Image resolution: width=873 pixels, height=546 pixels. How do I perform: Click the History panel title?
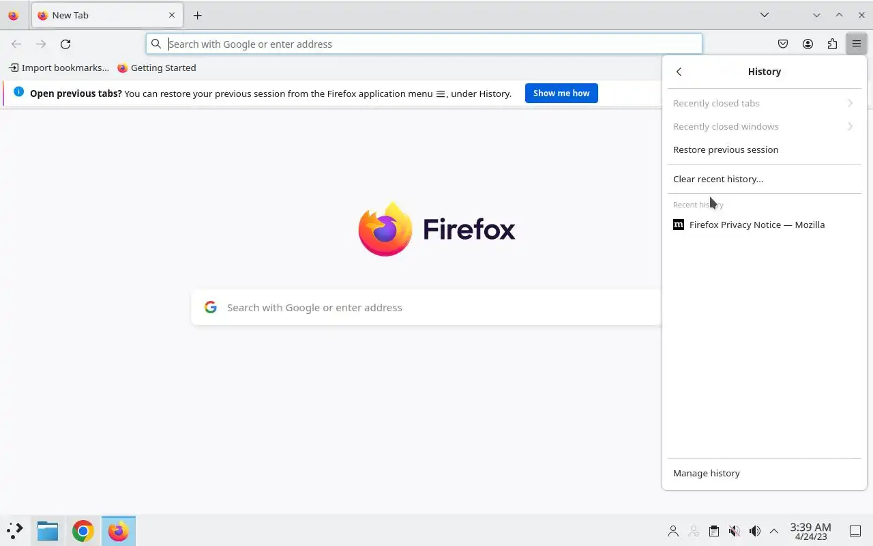pyautogui.click(x=765, y=72)
